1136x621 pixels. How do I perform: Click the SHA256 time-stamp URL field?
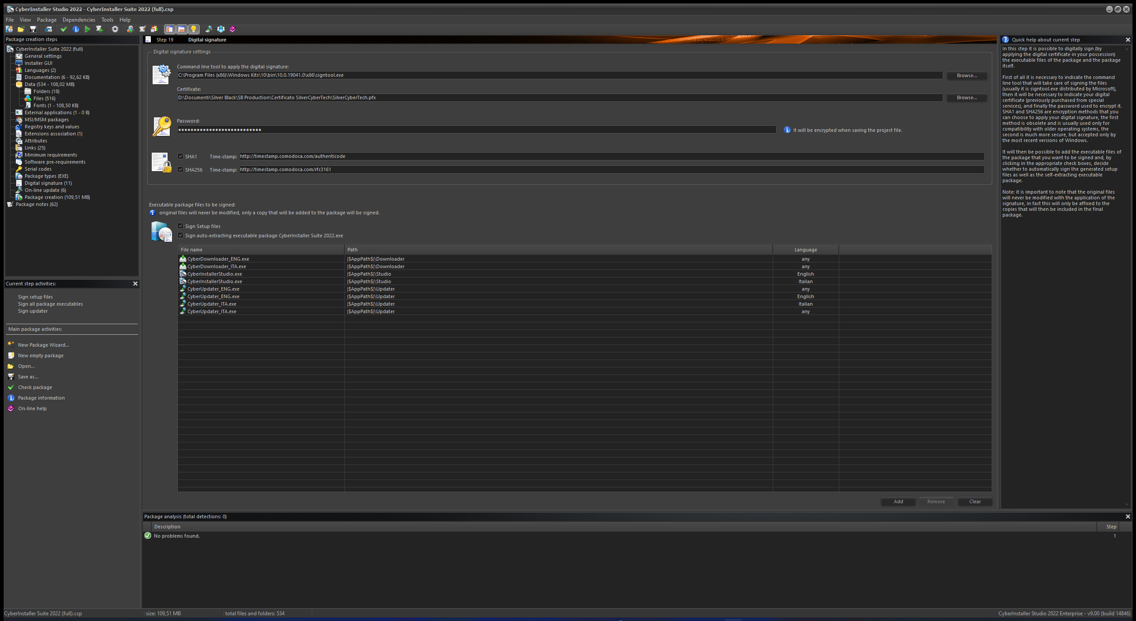[x=612, y=169]
